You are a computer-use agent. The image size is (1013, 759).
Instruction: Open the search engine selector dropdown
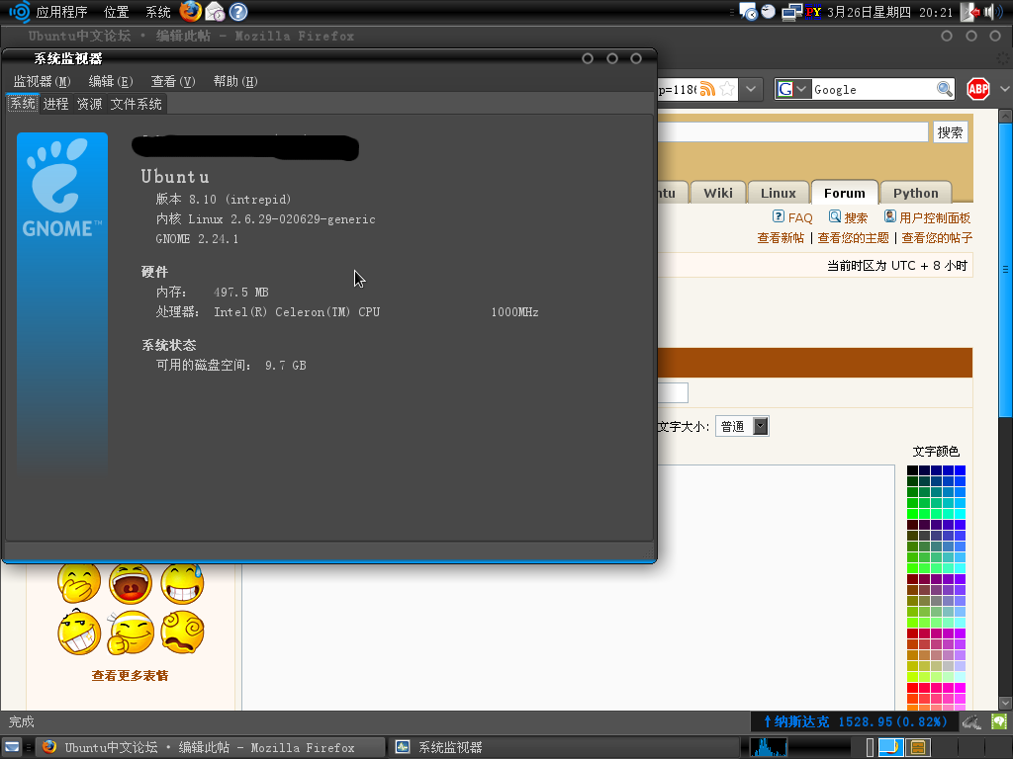(x=793, y=89)
